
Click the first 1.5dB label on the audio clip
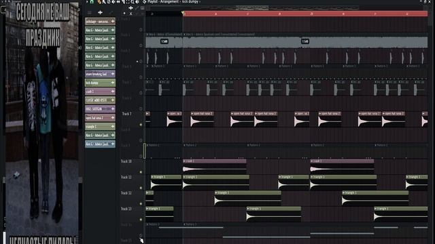(164, 41)
